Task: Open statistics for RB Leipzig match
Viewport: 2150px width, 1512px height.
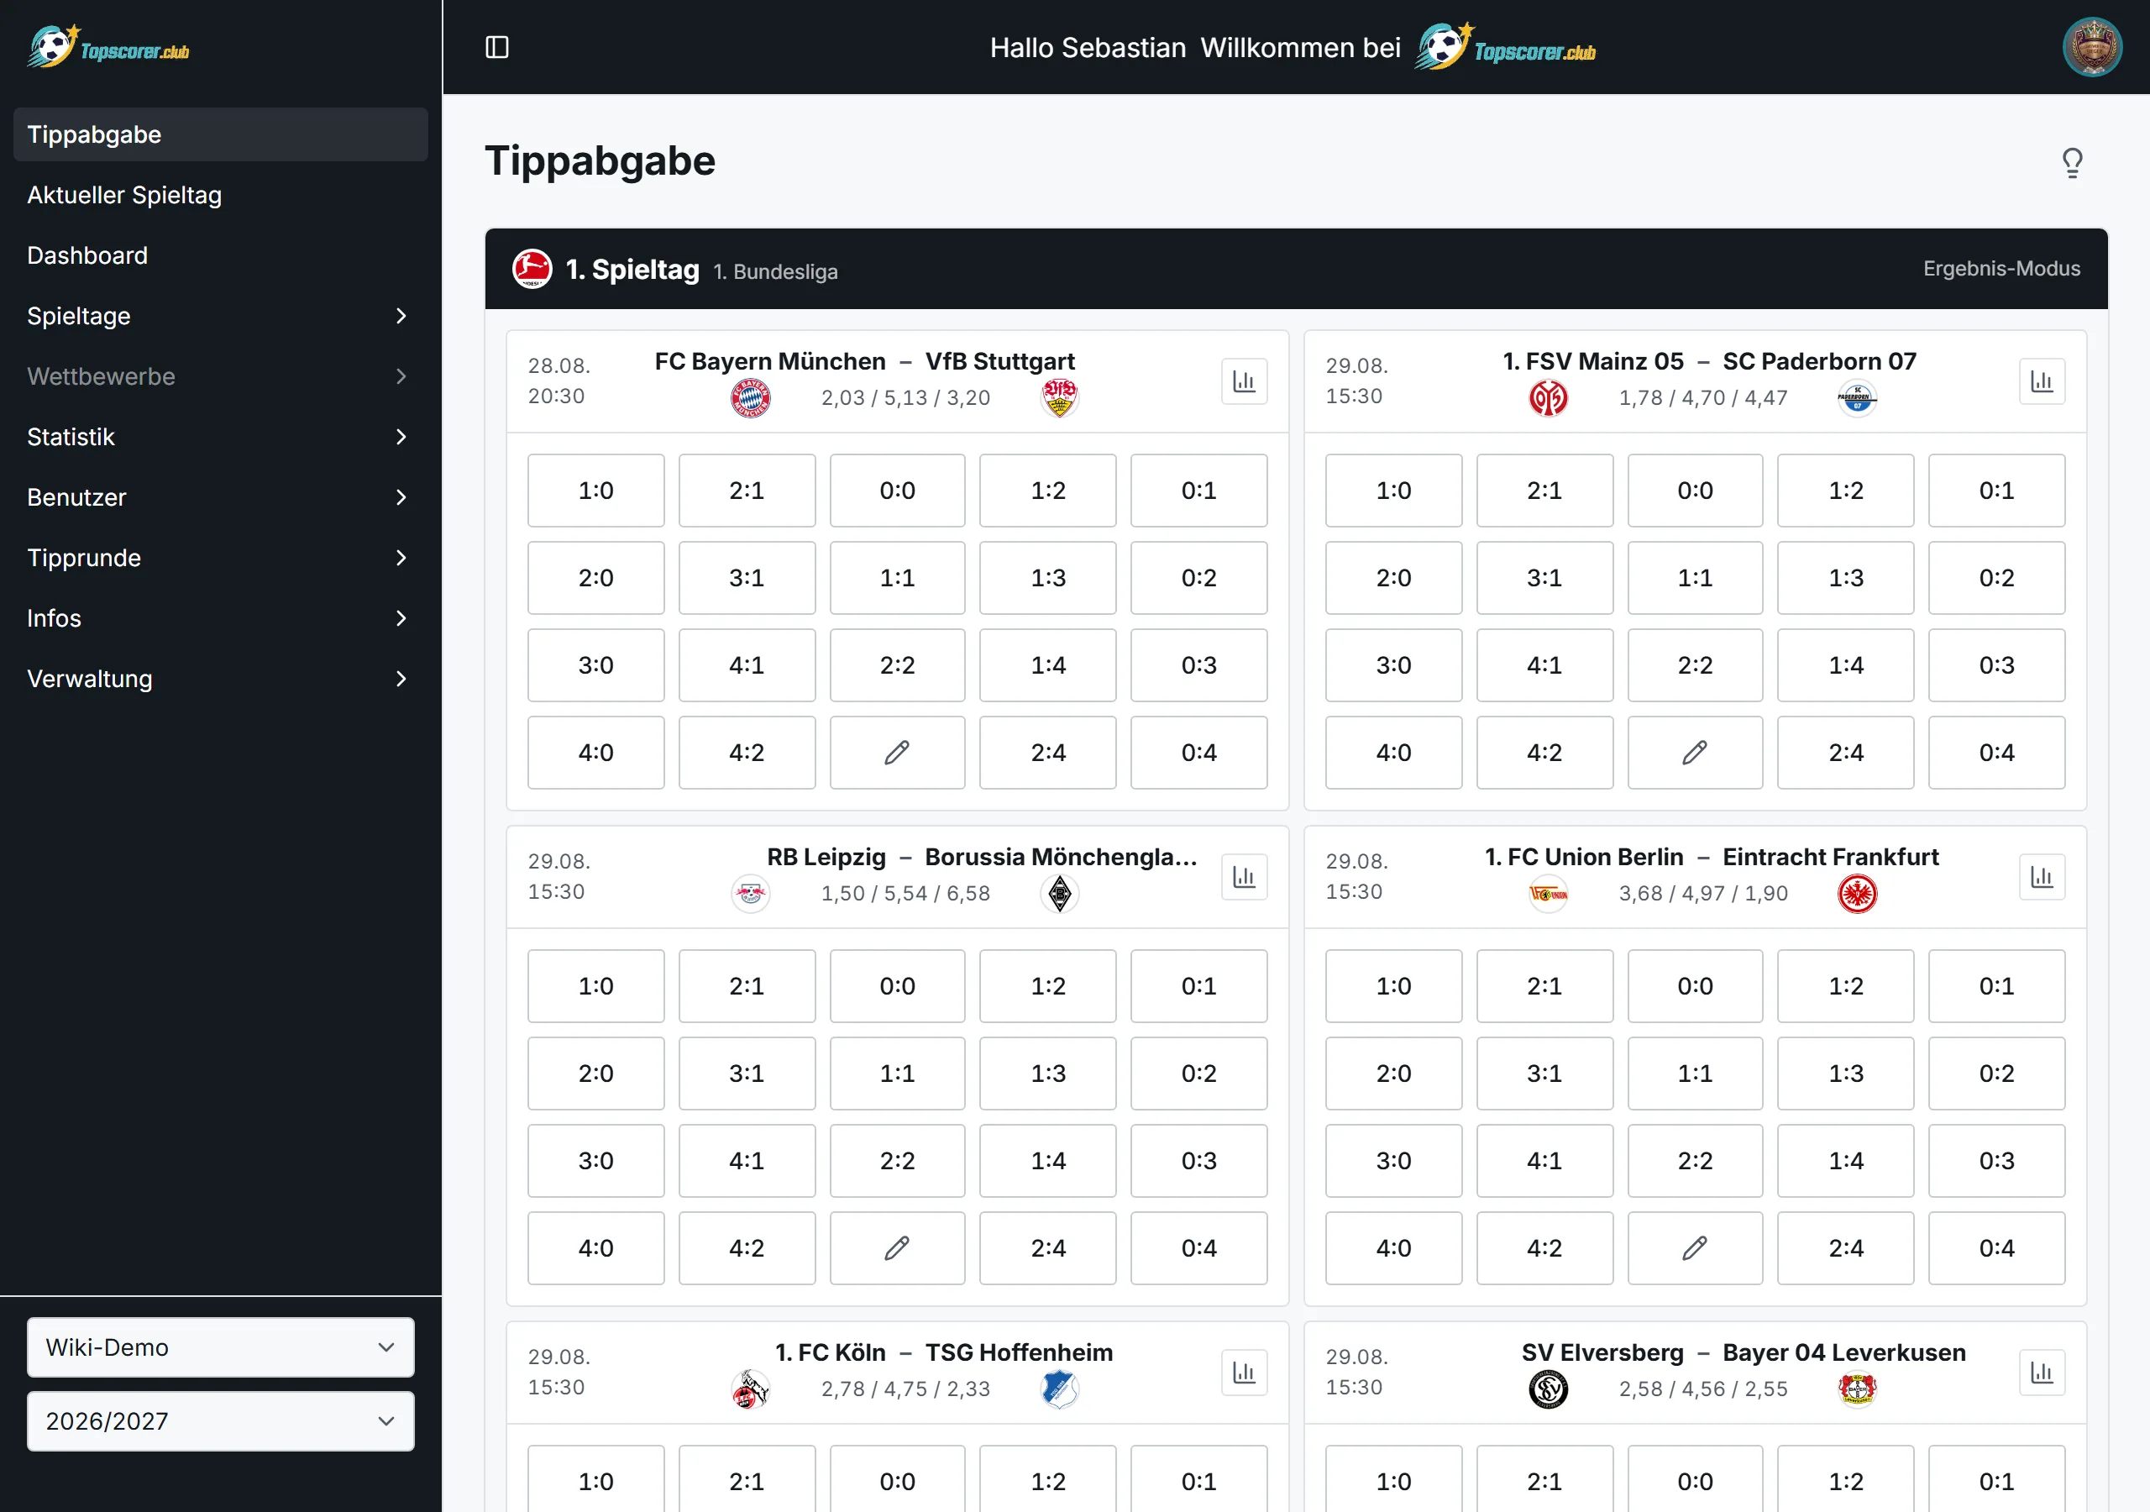Action: (x=1244, y=877)
